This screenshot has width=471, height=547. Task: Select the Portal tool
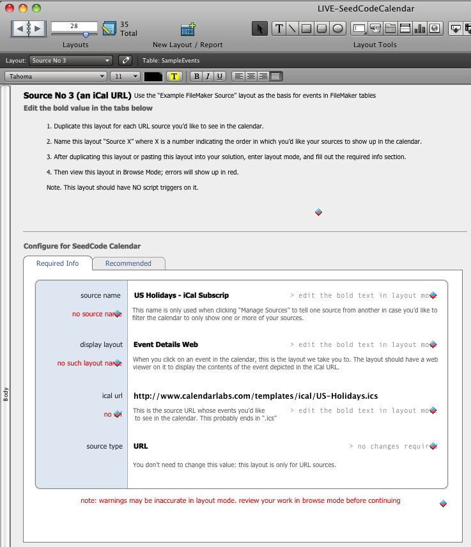click(405, 29)
